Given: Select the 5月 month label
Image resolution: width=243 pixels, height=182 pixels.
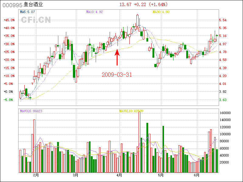Looking at the screenshot, I should [x=161, y=175].
